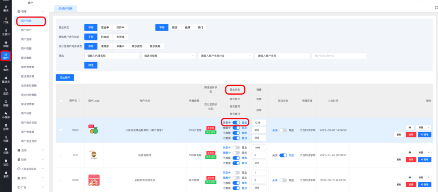Switch to the 商户列表 tab
This screenshot has height=192, width=438.
click(x=67, y=8)
